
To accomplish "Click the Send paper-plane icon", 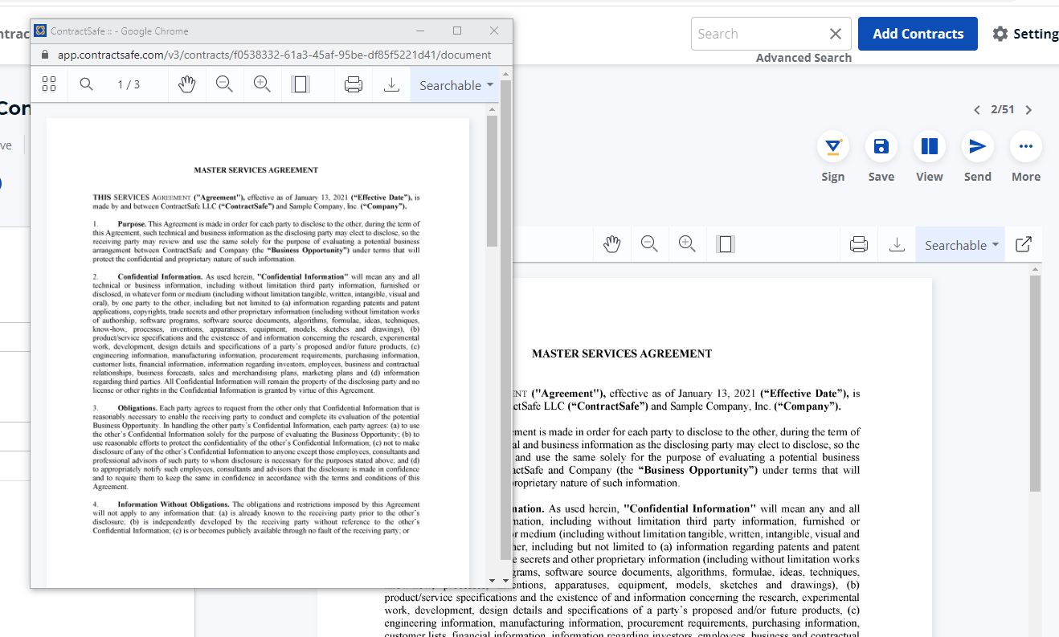I will 978,147.
